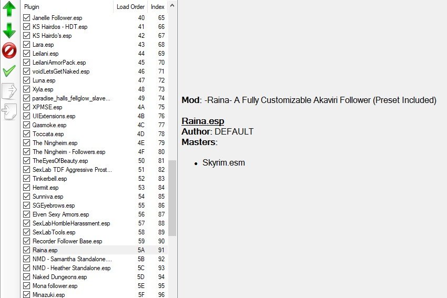The height and width of the screenshot is (298, 447).
Task: Click the green checkmark enable-all icon
Action: point(9,70)
